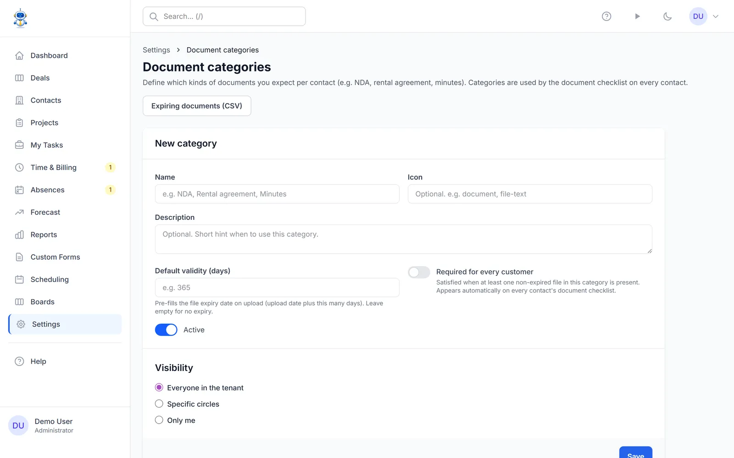Open Forecast page
Image resolution: width=734 pixels, height=458 pixels.
pyautogui.click(x=65, y=213)
